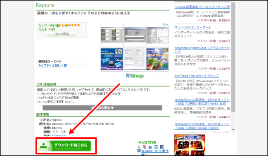Viewport: 268px width, 156px height.
Task: Share via Hatena bookmark icon
Action: click(150, 147)
